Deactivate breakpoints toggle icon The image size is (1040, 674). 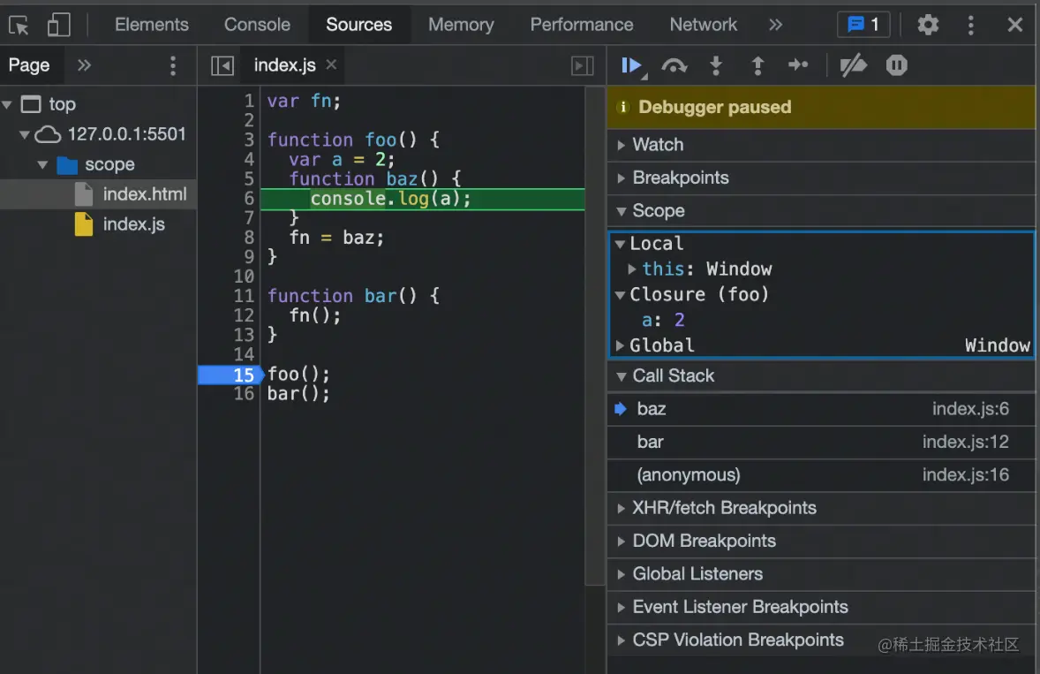(x=853, y=65)
